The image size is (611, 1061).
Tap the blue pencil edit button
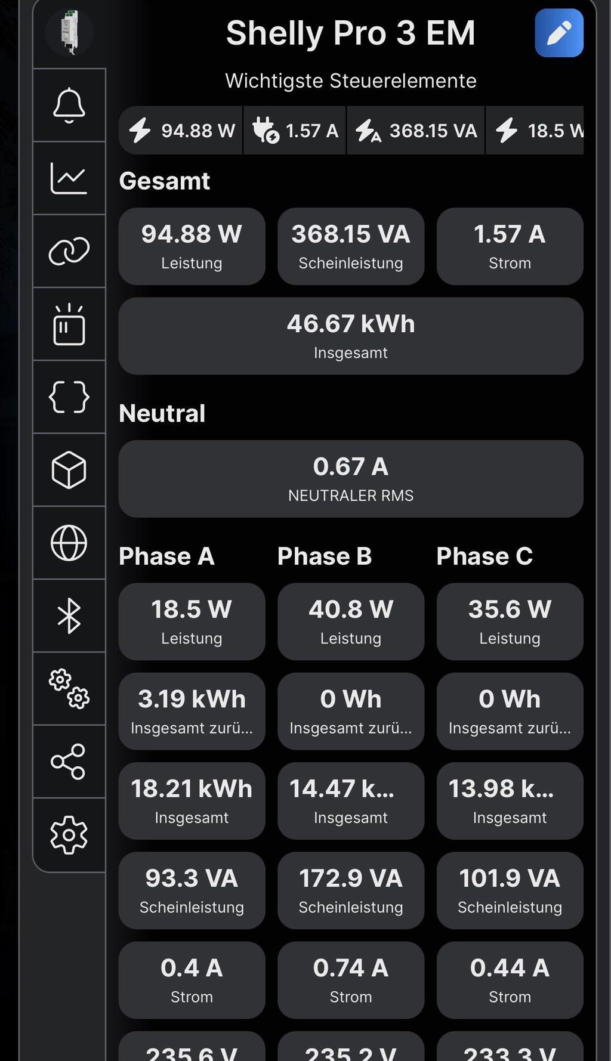[559, 33]
